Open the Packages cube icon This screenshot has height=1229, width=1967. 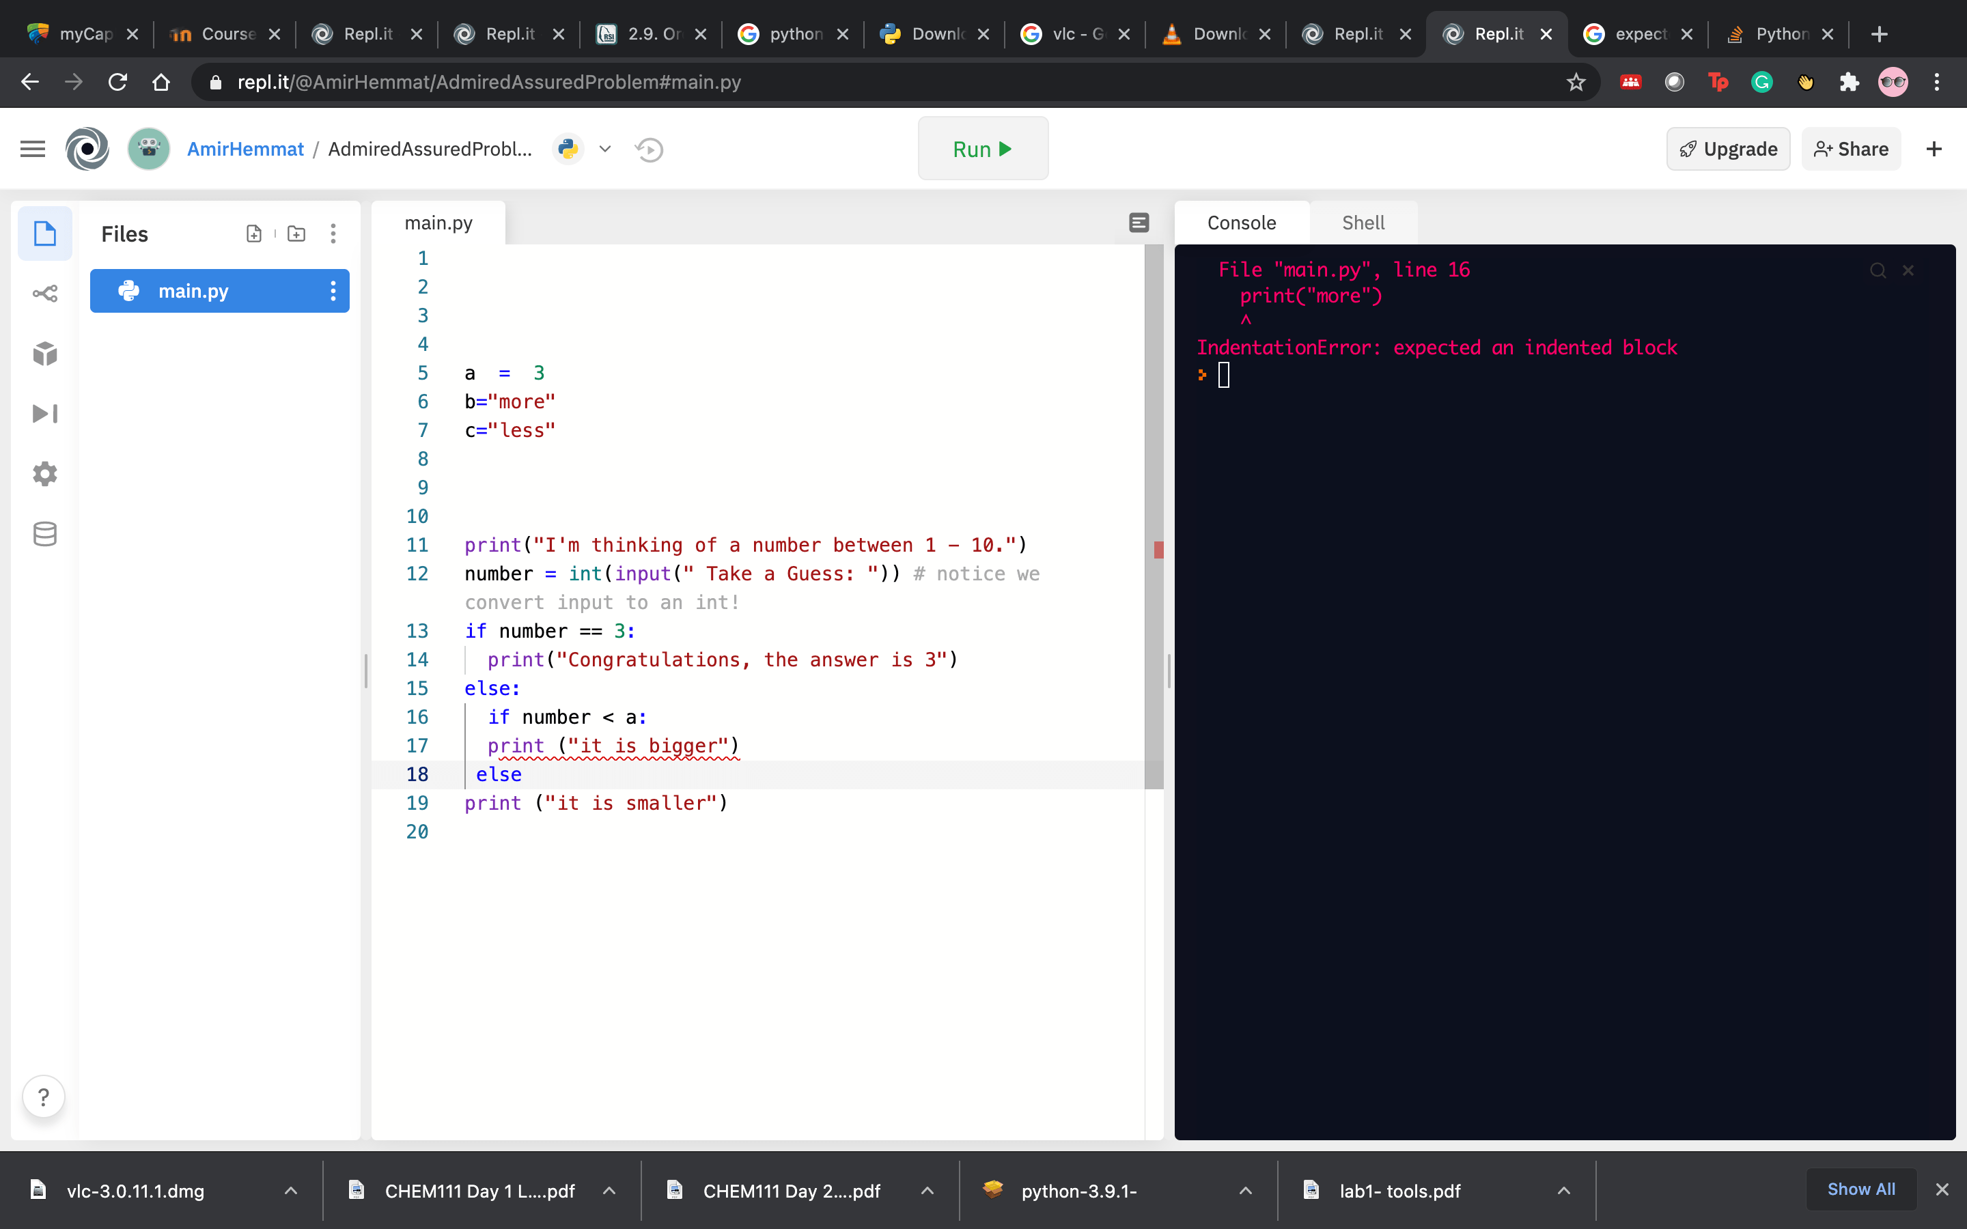pos(44,354)
